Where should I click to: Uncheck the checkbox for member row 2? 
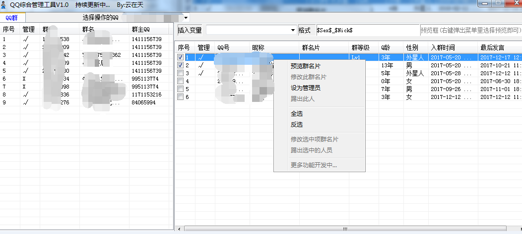pos(180,65)
